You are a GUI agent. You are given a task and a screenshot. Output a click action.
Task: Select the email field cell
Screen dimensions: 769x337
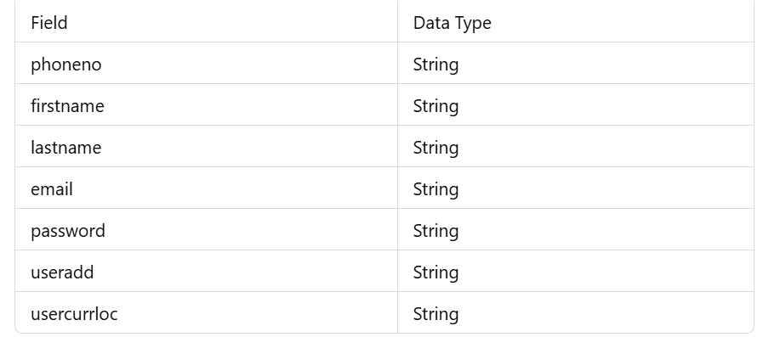pyautogui.click(x=206, y=188)
